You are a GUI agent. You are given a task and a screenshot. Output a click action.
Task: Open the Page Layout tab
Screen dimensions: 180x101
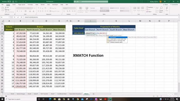(22, 5)
